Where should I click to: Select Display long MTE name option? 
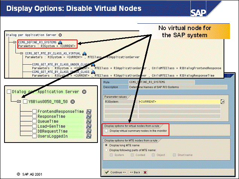point(106,145)
